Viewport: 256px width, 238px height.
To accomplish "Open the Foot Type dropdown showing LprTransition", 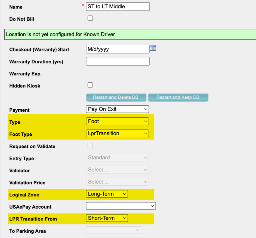I will (117, 133).
